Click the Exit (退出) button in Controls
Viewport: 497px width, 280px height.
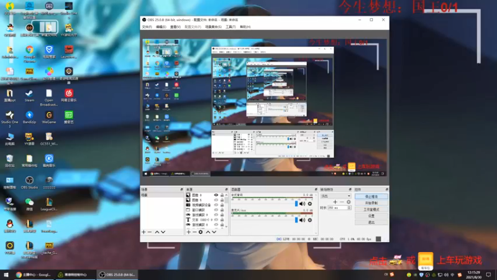tap(371, 223)
